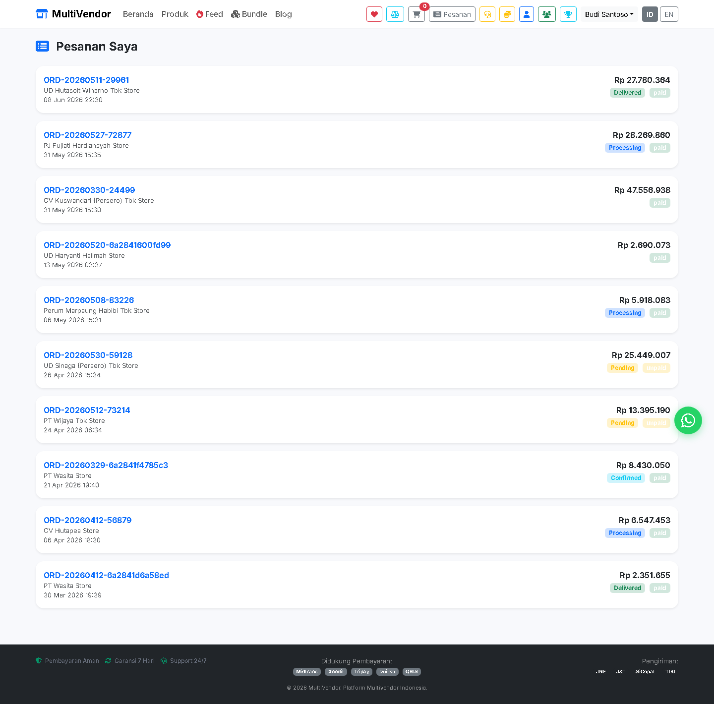Open order ORD-20260412-6a2841d6a58ed
The height and width of the screenshot is (704, 714).
107,575
